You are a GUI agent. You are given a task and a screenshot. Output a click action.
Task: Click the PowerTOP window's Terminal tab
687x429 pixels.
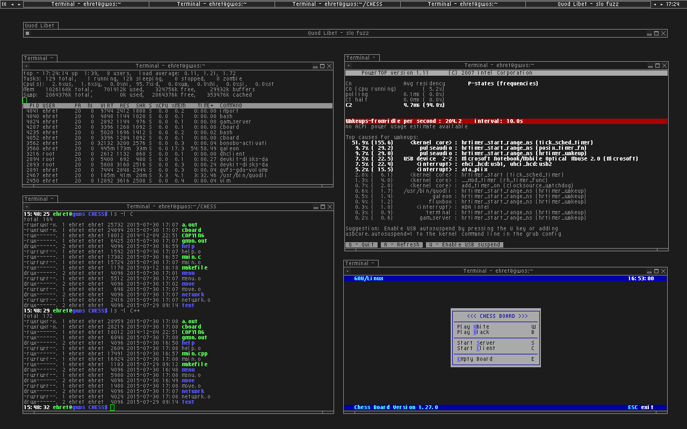(x=361, y=57)
